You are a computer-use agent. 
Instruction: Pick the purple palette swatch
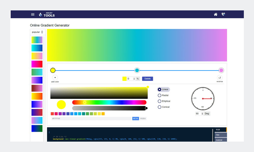coord(60,114)
